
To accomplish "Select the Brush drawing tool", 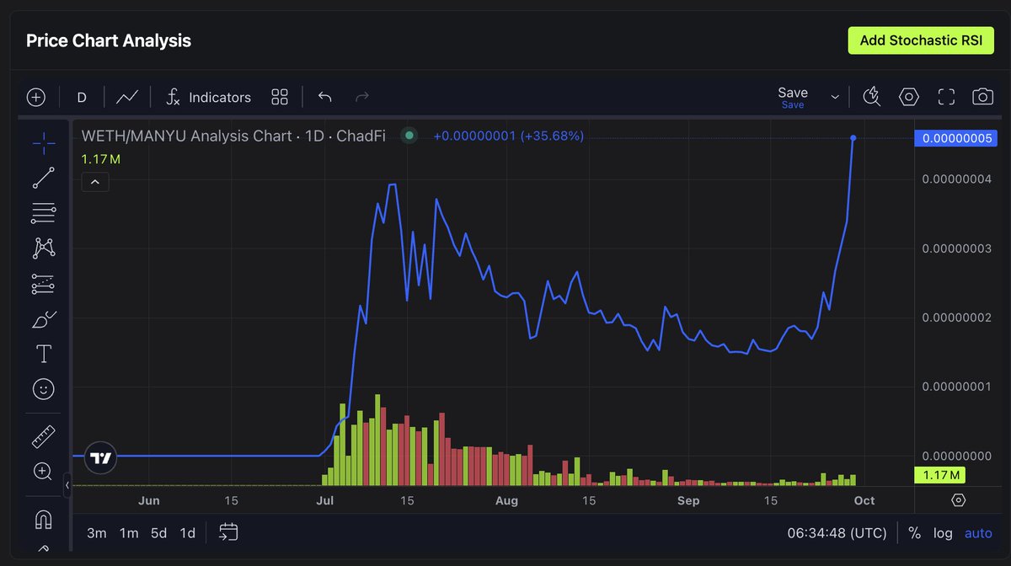I will (x=43, y=318).
